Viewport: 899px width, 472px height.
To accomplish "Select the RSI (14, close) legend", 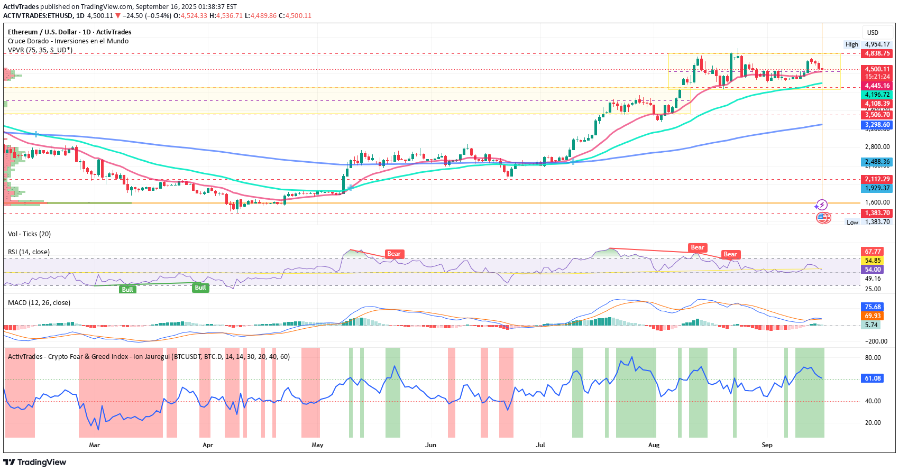I will [x=29, y=252].
